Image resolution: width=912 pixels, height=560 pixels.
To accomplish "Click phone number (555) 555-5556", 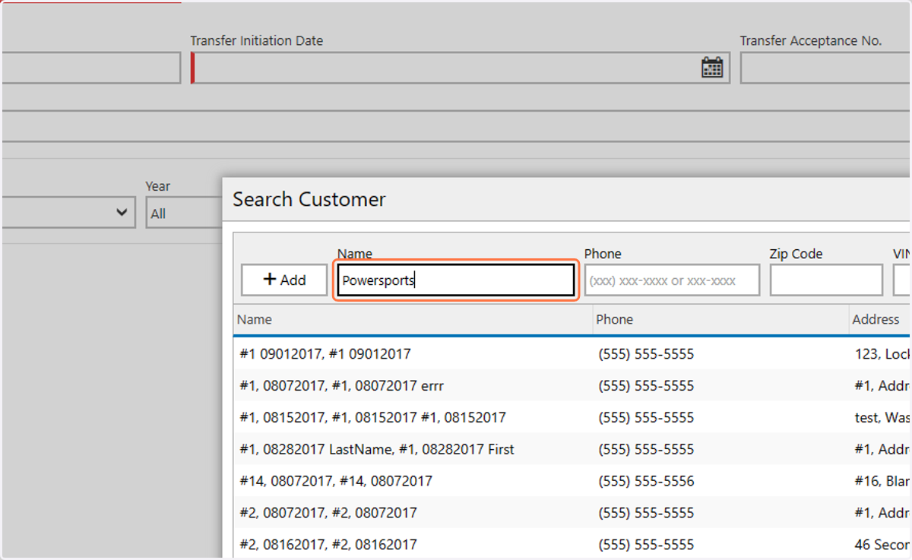I will pyautogui.click(x=646, y=481).
